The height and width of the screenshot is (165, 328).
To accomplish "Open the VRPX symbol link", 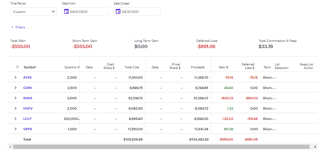I will (27, 129).
